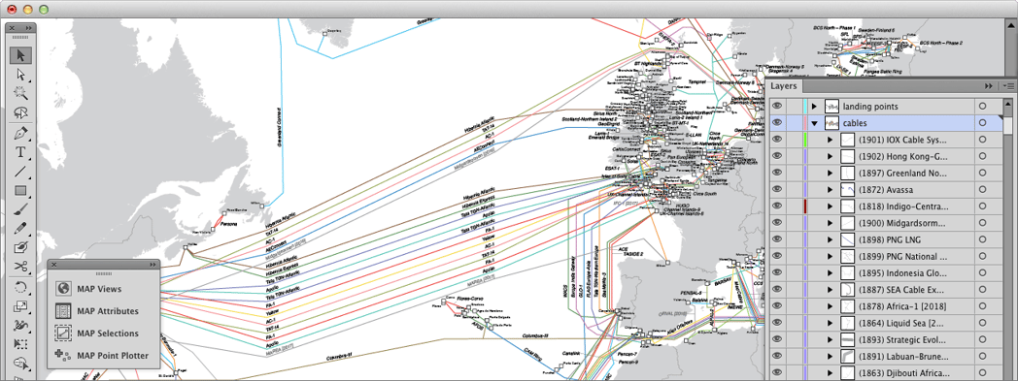This screenshot has width=1018, height=381.
Task: Click target circle of cables layer
Action: 983,122
